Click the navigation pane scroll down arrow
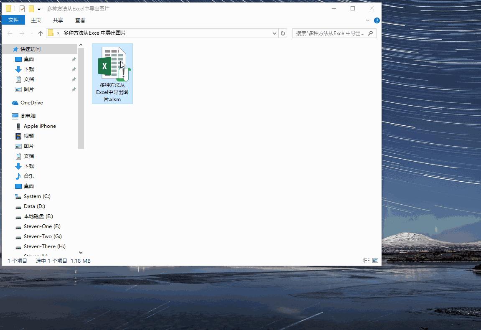481x330 pixels. 81,253
